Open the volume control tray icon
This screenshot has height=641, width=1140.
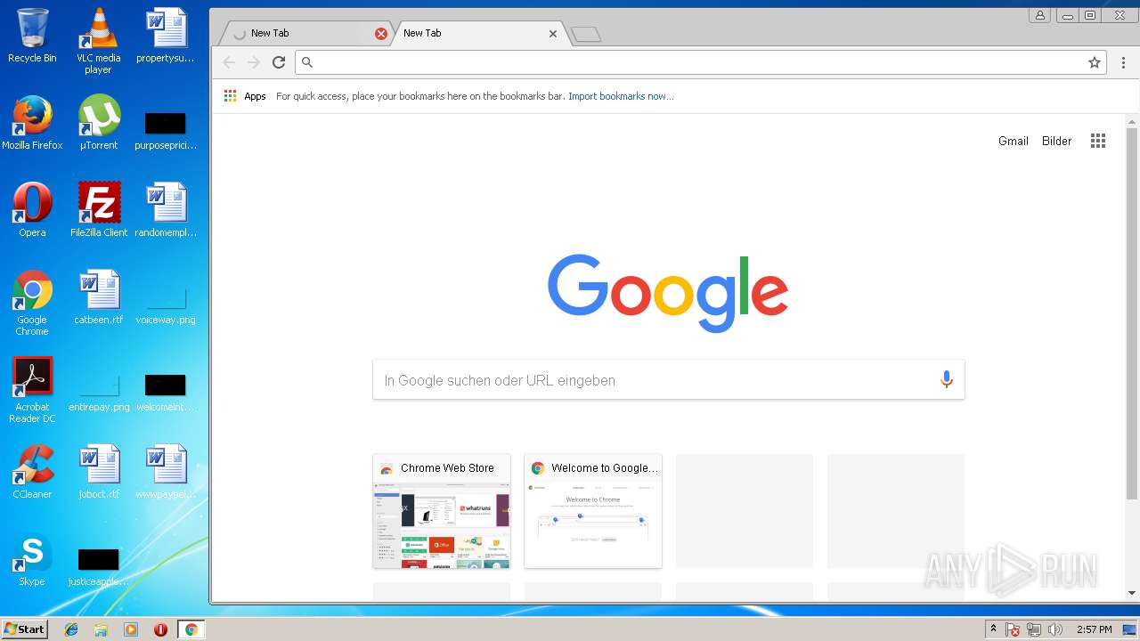pos(1055,629)
